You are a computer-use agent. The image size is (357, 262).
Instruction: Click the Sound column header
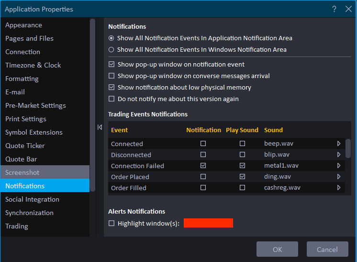(273, 130)
